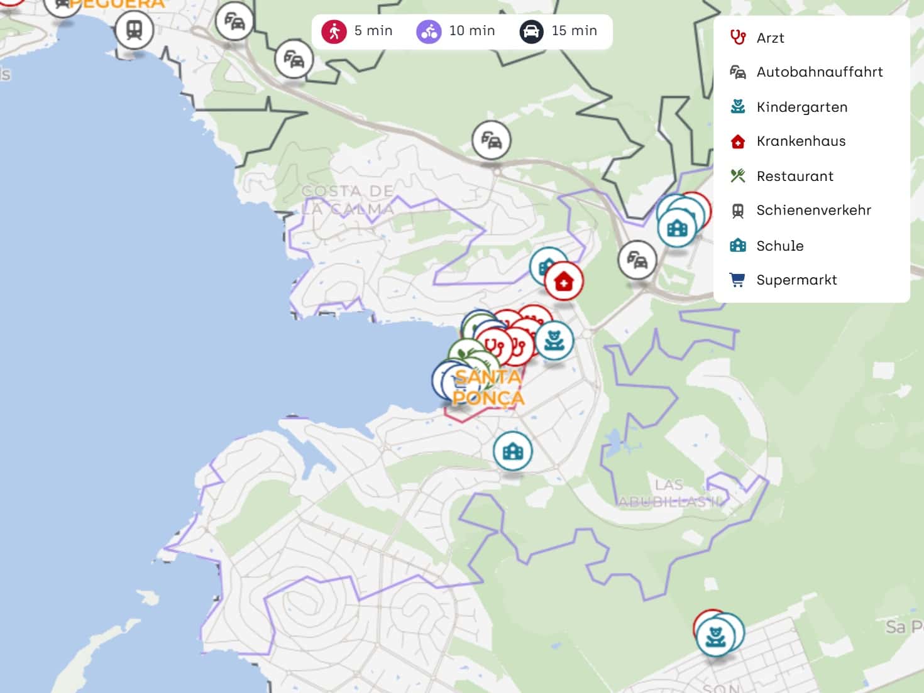Click the Costa de la Calma map label
The height and width of the screenshot is (693, 924).
[348, 200]
